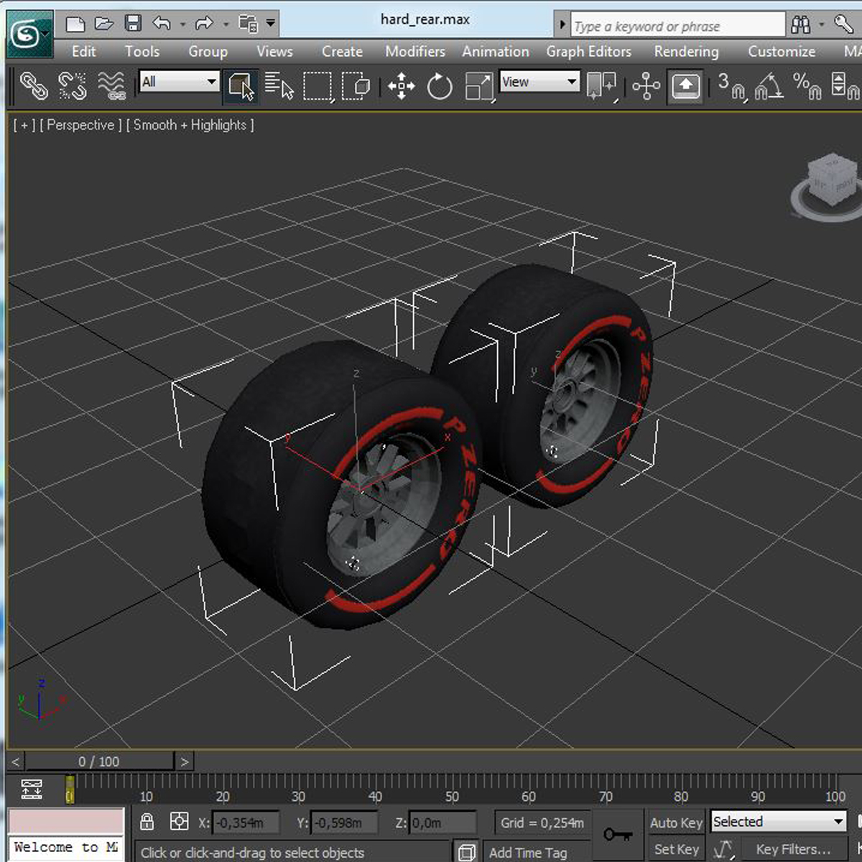
Task: Open the key filter Selected dropdown
Action: pos(779,821)
